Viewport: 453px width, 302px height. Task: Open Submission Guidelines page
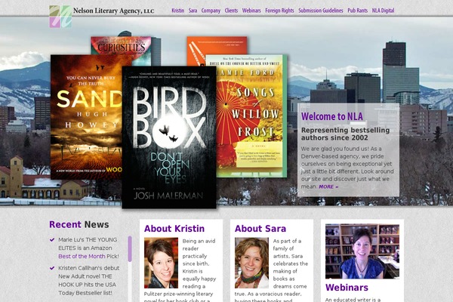321,11
